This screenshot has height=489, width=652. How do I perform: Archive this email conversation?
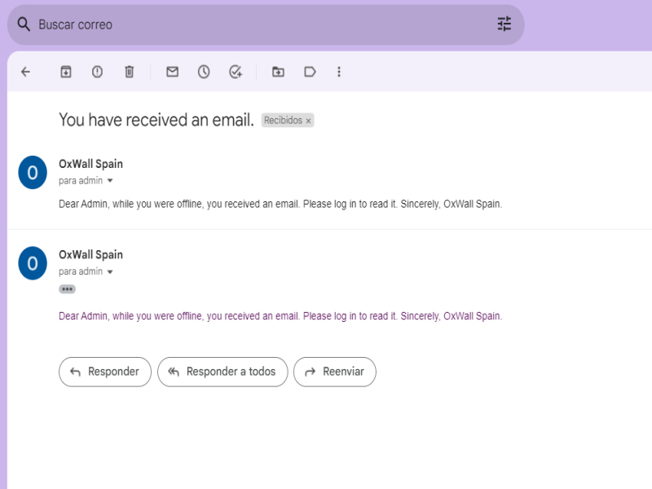click(x=66, y=72)
